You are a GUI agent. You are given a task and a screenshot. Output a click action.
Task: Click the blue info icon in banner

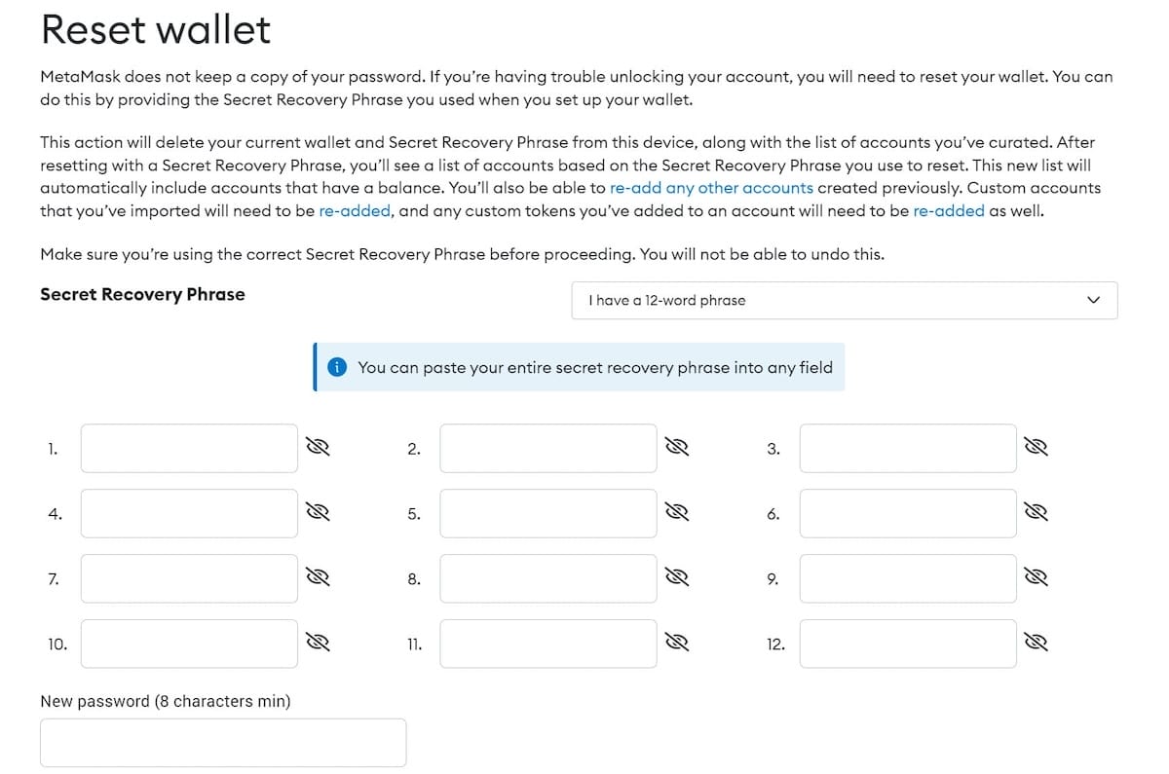coord(337,367)
